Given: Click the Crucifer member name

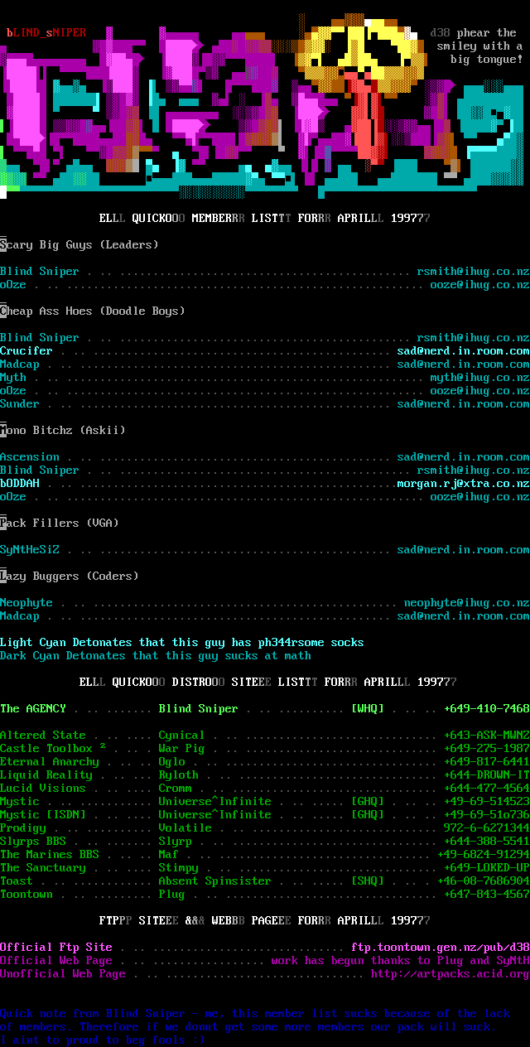Looking at the screenshot, I should (x=26, y=351).
